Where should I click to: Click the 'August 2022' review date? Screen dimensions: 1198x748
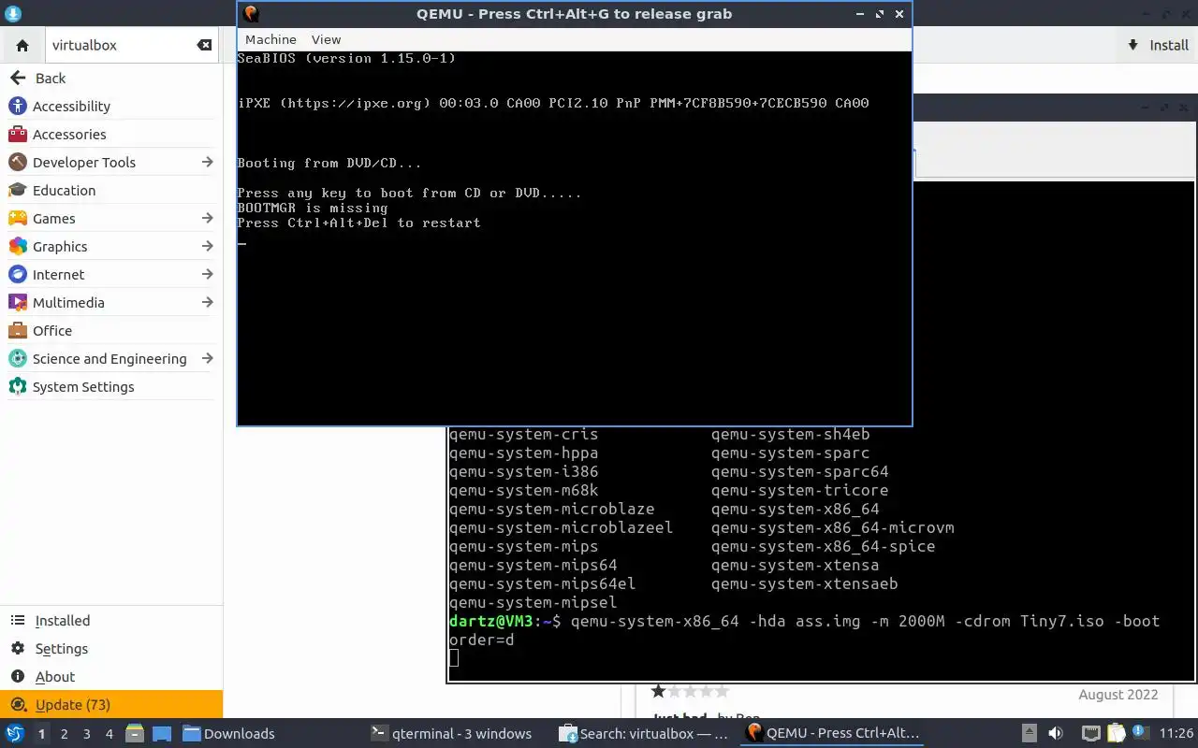pyautogui.click(x=1118, y=695)
